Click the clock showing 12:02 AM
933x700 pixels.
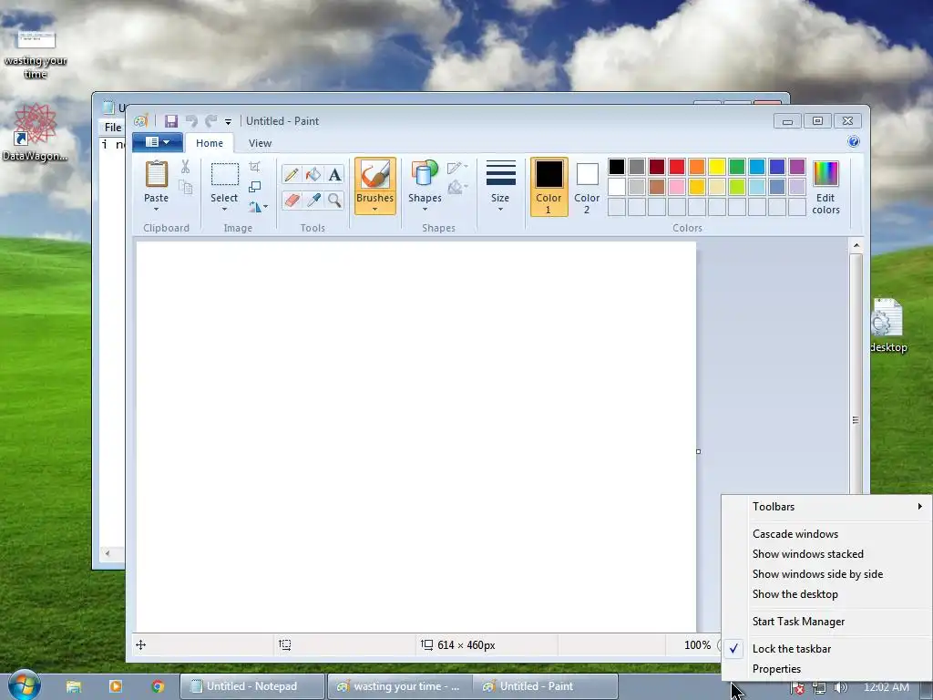tap(886, 687)
